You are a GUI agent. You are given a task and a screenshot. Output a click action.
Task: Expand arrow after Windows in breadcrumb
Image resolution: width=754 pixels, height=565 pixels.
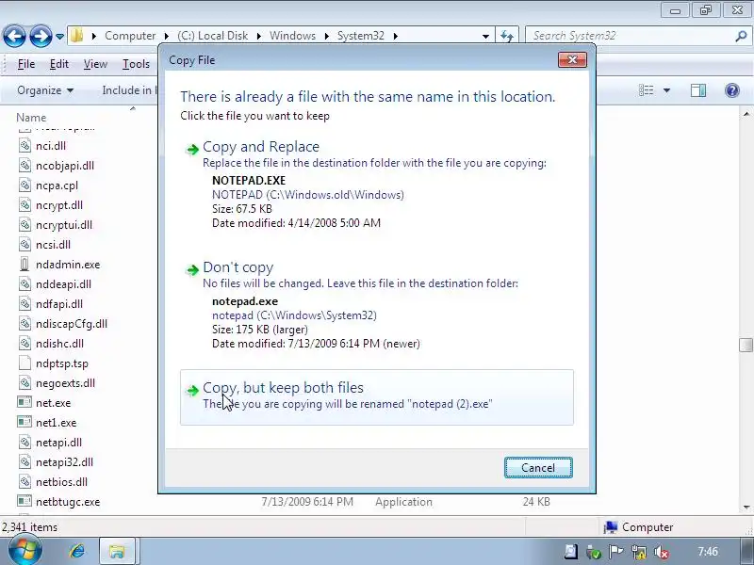click(x=326, y=36)
